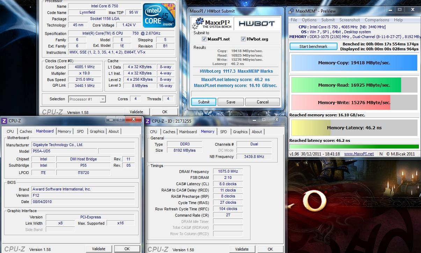Click the NB Frequency 3439.8 MHz value

tap(254, 157)
